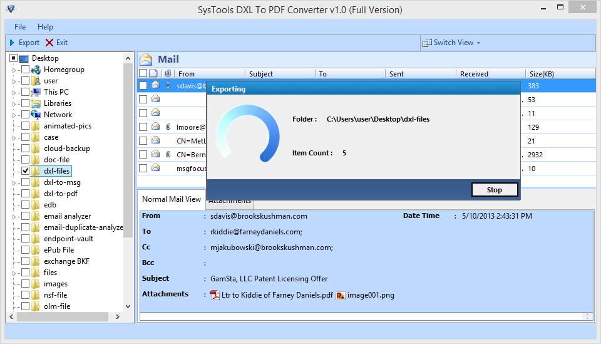Click envelope icon of msgfocus mail row
Image resolution: width=601 pixels, height=344 pixels.
click(x=155, y=167)
